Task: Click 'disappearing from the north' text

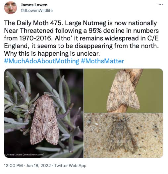Action: (117, 46)
